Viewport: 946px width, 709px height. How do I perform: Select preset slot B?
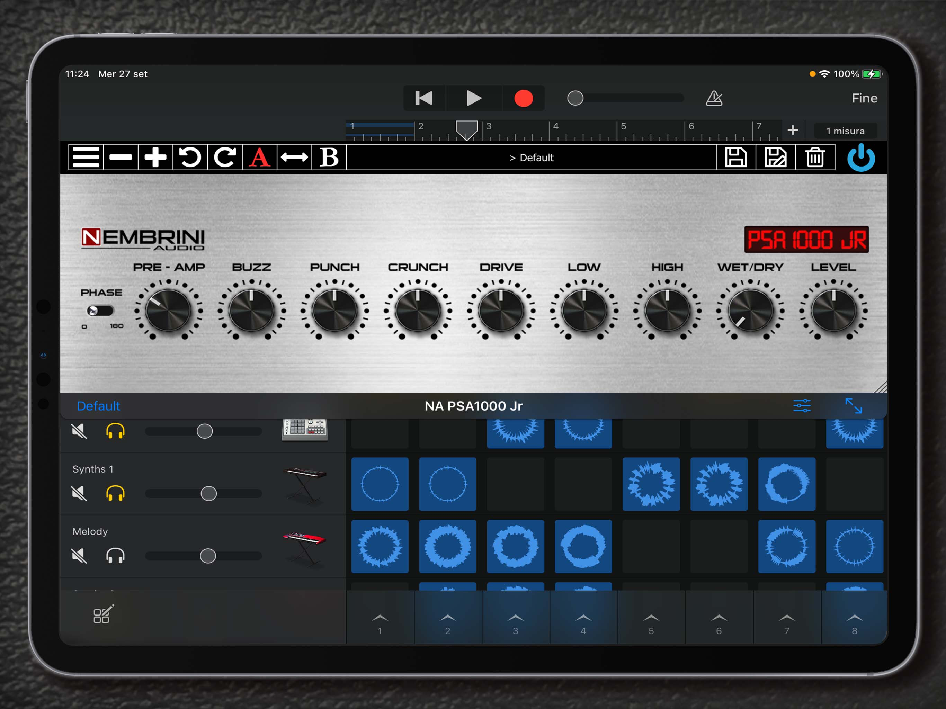coord(329,158)
